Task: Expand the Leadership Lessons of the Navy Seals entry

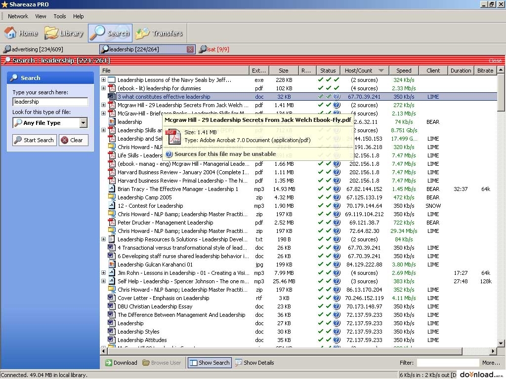Action: 104,79
